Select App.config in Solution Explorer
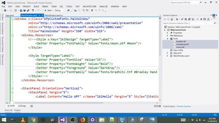 pos(178,50)
